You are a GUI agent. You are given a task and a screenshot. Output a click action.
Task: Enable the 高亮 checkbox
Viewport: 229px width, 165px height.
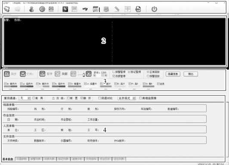[34, 98]
